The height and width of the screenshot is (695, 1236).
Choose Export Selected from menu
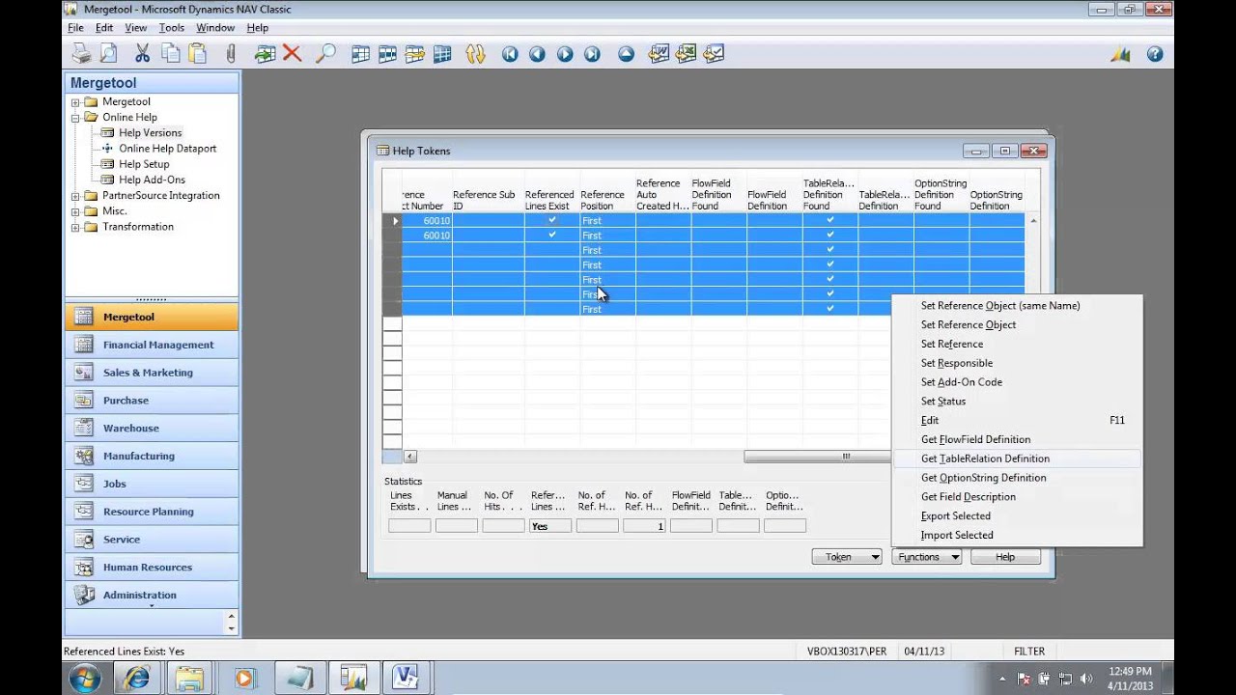1017,515
